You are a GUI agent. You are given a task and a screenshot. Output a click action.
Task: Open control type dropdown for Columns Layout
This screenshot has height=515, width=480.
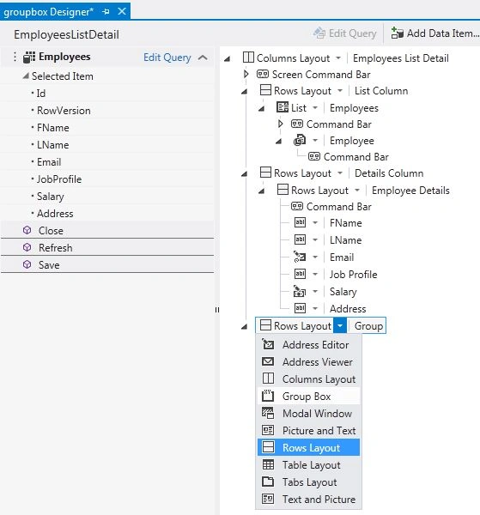338,58
